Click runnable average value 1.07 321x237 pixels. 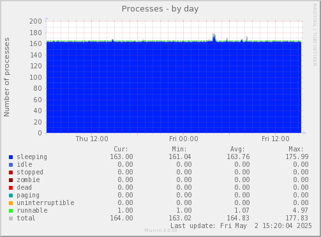click(x=242, y=210)
